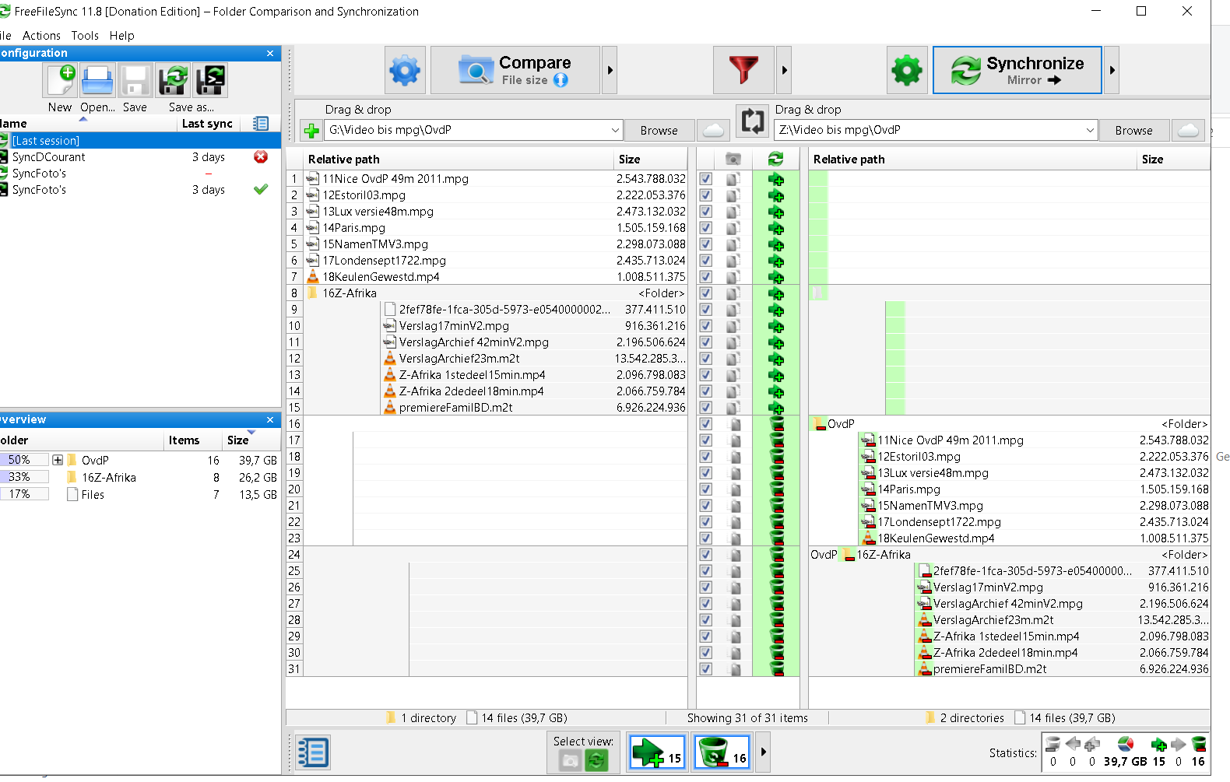The width and height of the screenshot is (1230, 782).
Task: Open cloud access for right folder
Action: [x=1188, y=130]
